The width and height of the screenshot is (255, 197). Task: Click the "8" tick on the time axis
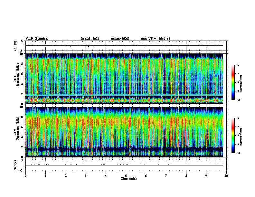point(186,176)
